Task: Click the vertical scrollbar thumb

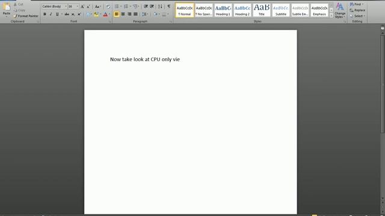Action: (x=383, y=84)
